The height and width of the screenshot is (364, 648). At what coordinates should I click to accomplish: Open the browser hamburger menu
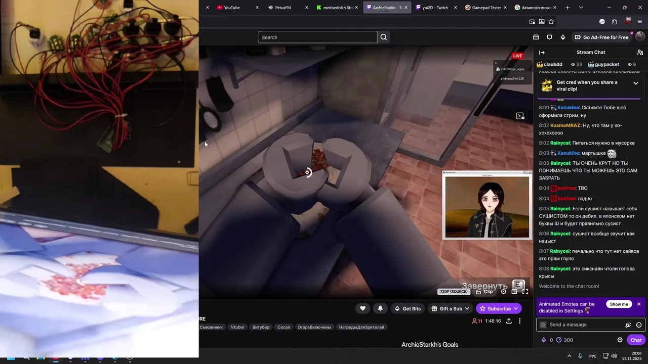640,22
